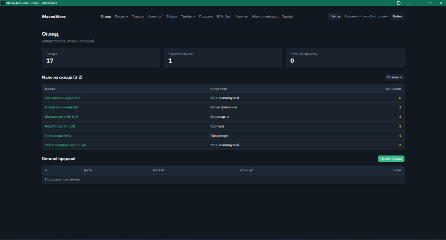
Task: Switch to light theme with Світла button
Action: tap(335, 16)
